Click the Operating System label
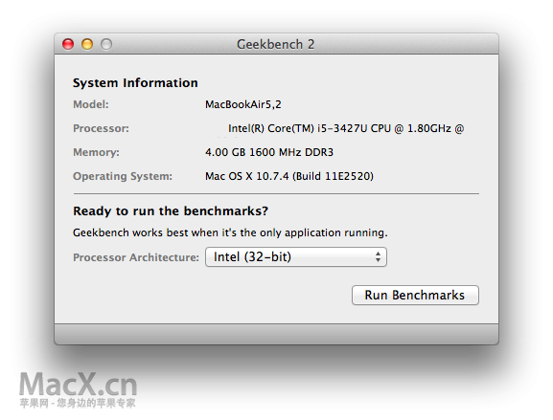 tap(123, 176)
